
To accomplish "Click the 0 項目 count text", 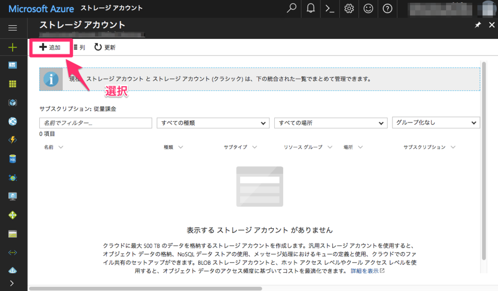I will click(x=47, y=134).
